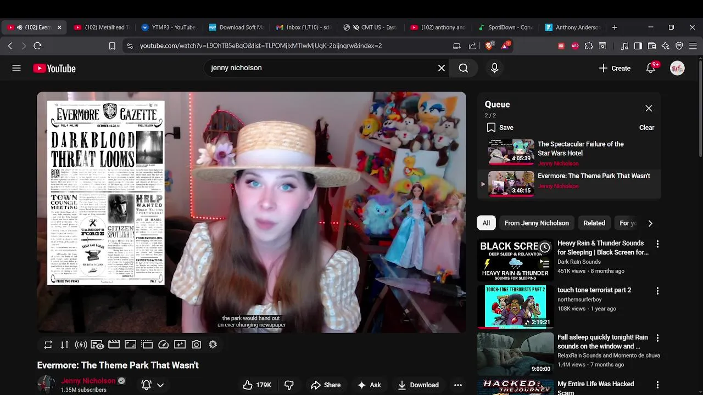Click the resize video player icon

click(x=130, y=345)
